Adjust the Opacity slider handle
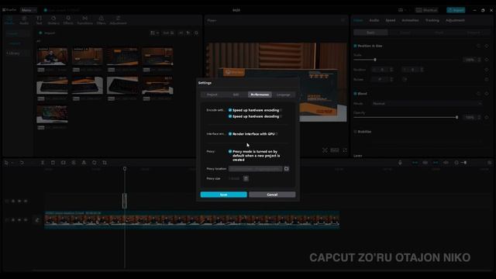The width and height of the screenshot is (496, 279). coord(456,117)
